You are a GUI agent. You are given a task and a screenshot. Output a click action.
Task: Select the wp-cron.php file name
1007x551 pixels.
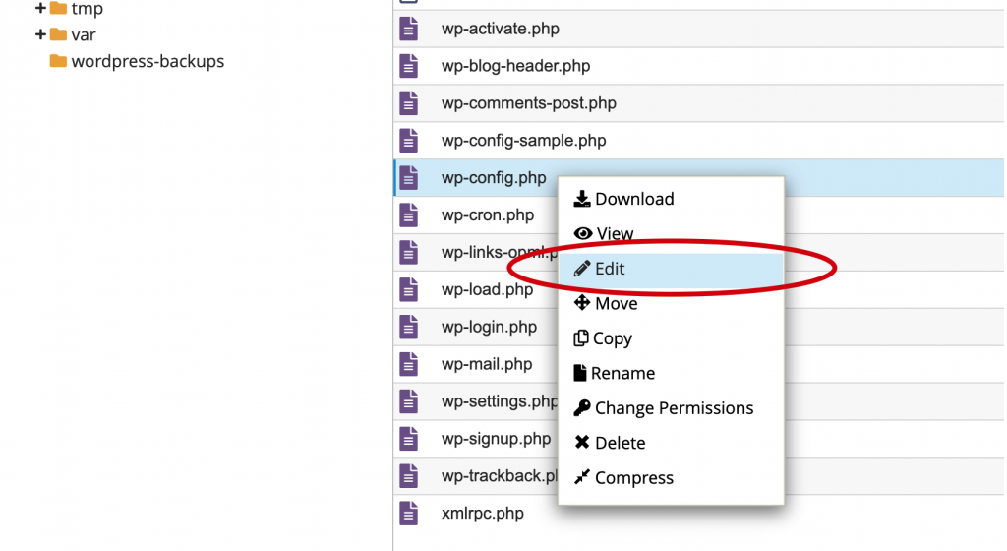pyautogui.click(x=488, y=214)
